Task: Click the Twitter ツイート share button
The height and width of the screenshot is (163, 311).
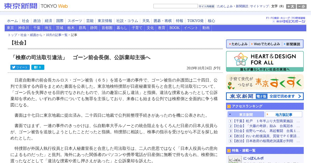Action: (20, 67)
